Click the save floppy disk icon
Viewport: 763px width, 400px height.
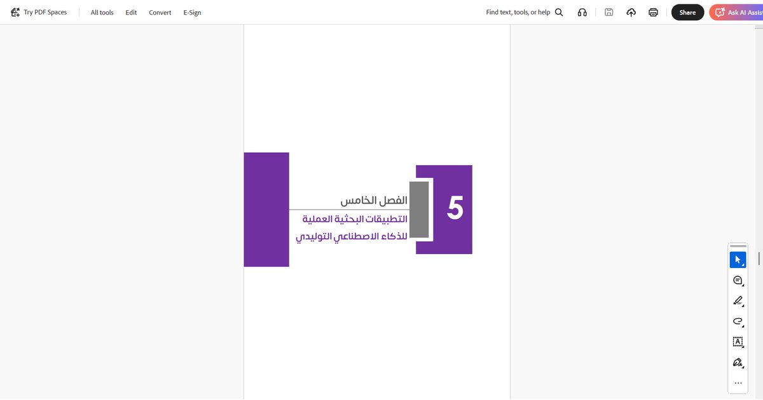609,12
